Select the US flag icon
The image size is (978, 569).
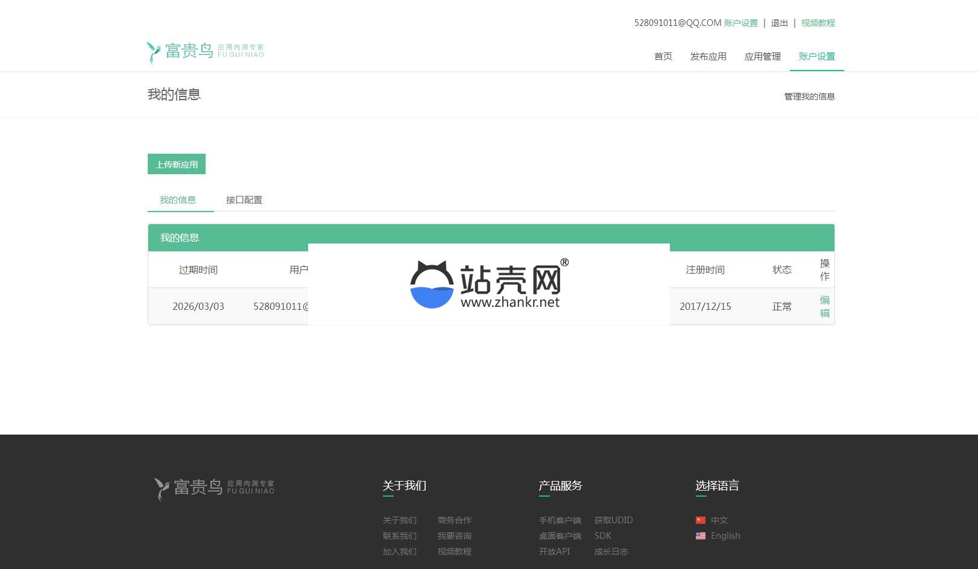[x=700, y=536]
